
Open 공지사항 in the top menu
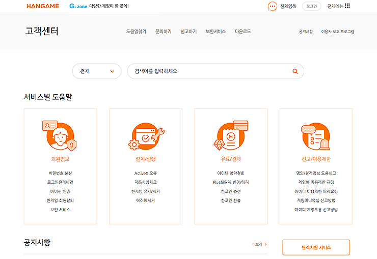306,32
